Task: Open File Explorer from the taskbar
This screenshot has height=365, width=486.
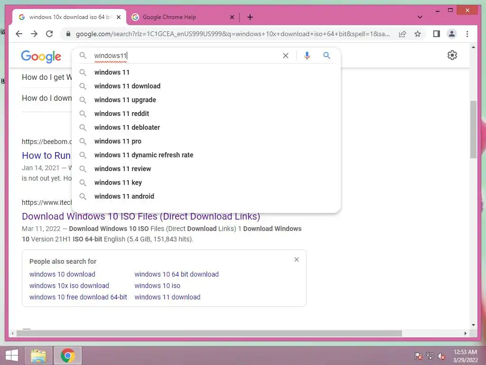Action: pos(38,355)
